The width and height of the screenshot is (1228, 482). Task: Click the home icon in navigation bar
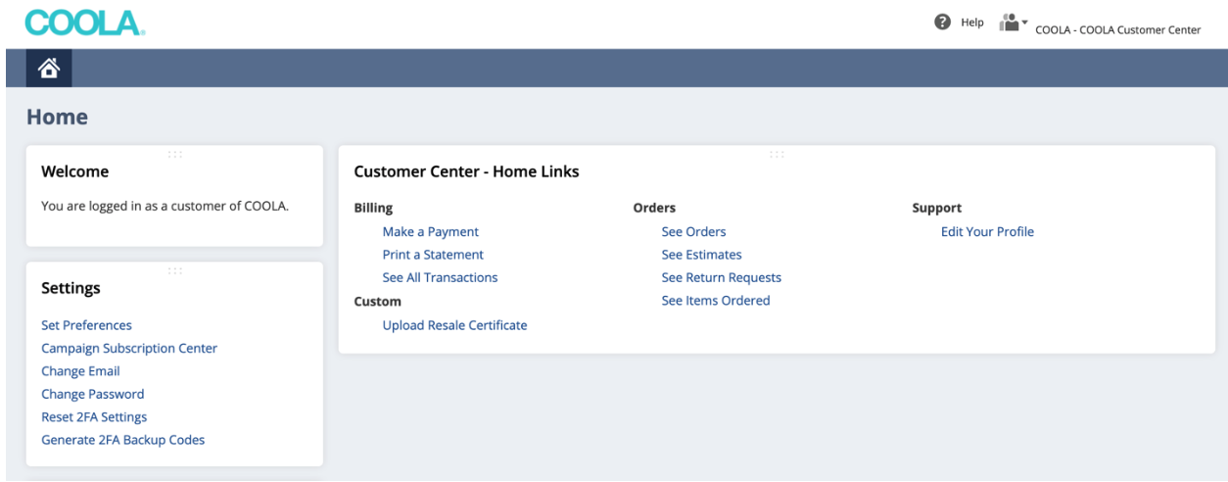pos(47,69)
